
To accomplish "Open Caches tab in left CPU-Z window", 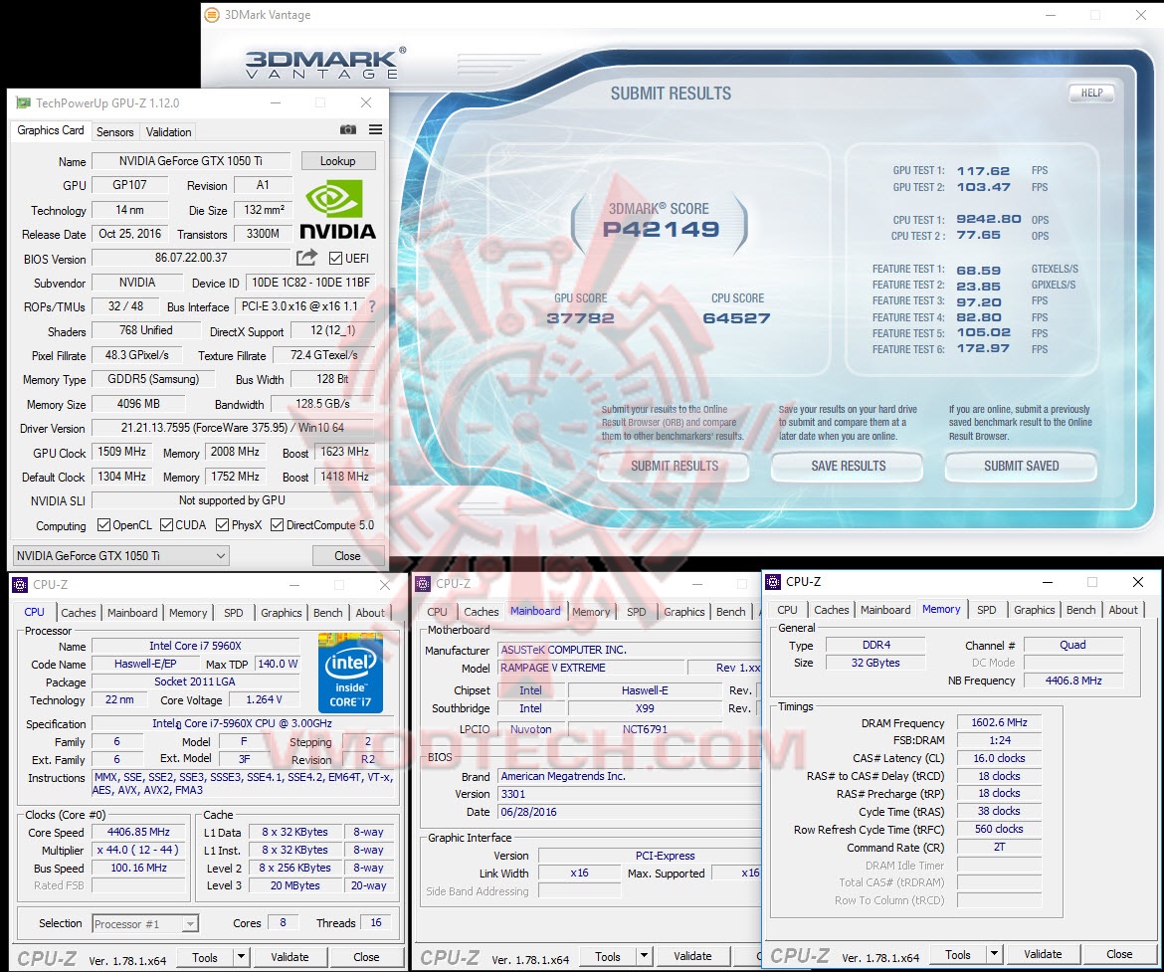I will (x=79, y=613).
